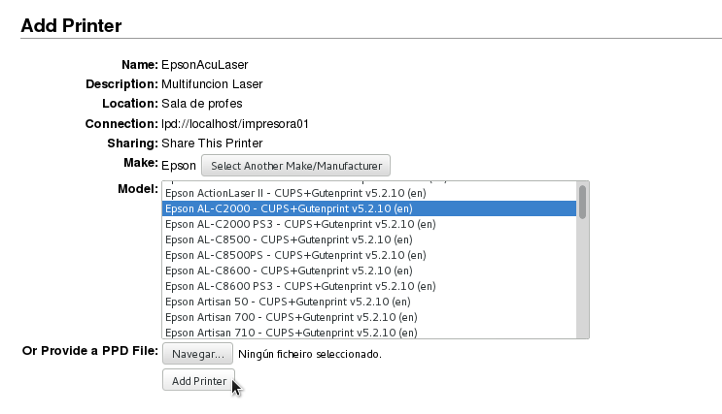Select Epson ActionLaser II model

coord(369,193)
